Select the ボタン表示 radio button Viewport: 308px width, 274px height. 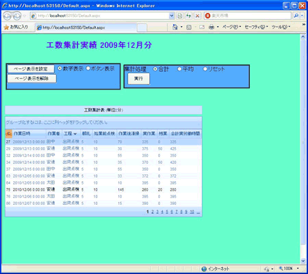88,68
